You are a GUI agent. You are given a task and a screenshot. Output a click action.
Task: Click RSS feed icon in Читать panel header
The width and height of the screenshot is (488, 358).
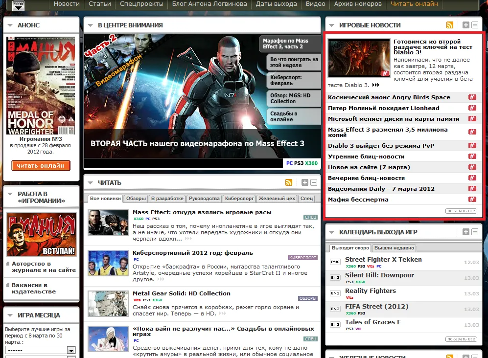(x=289, y=182)
